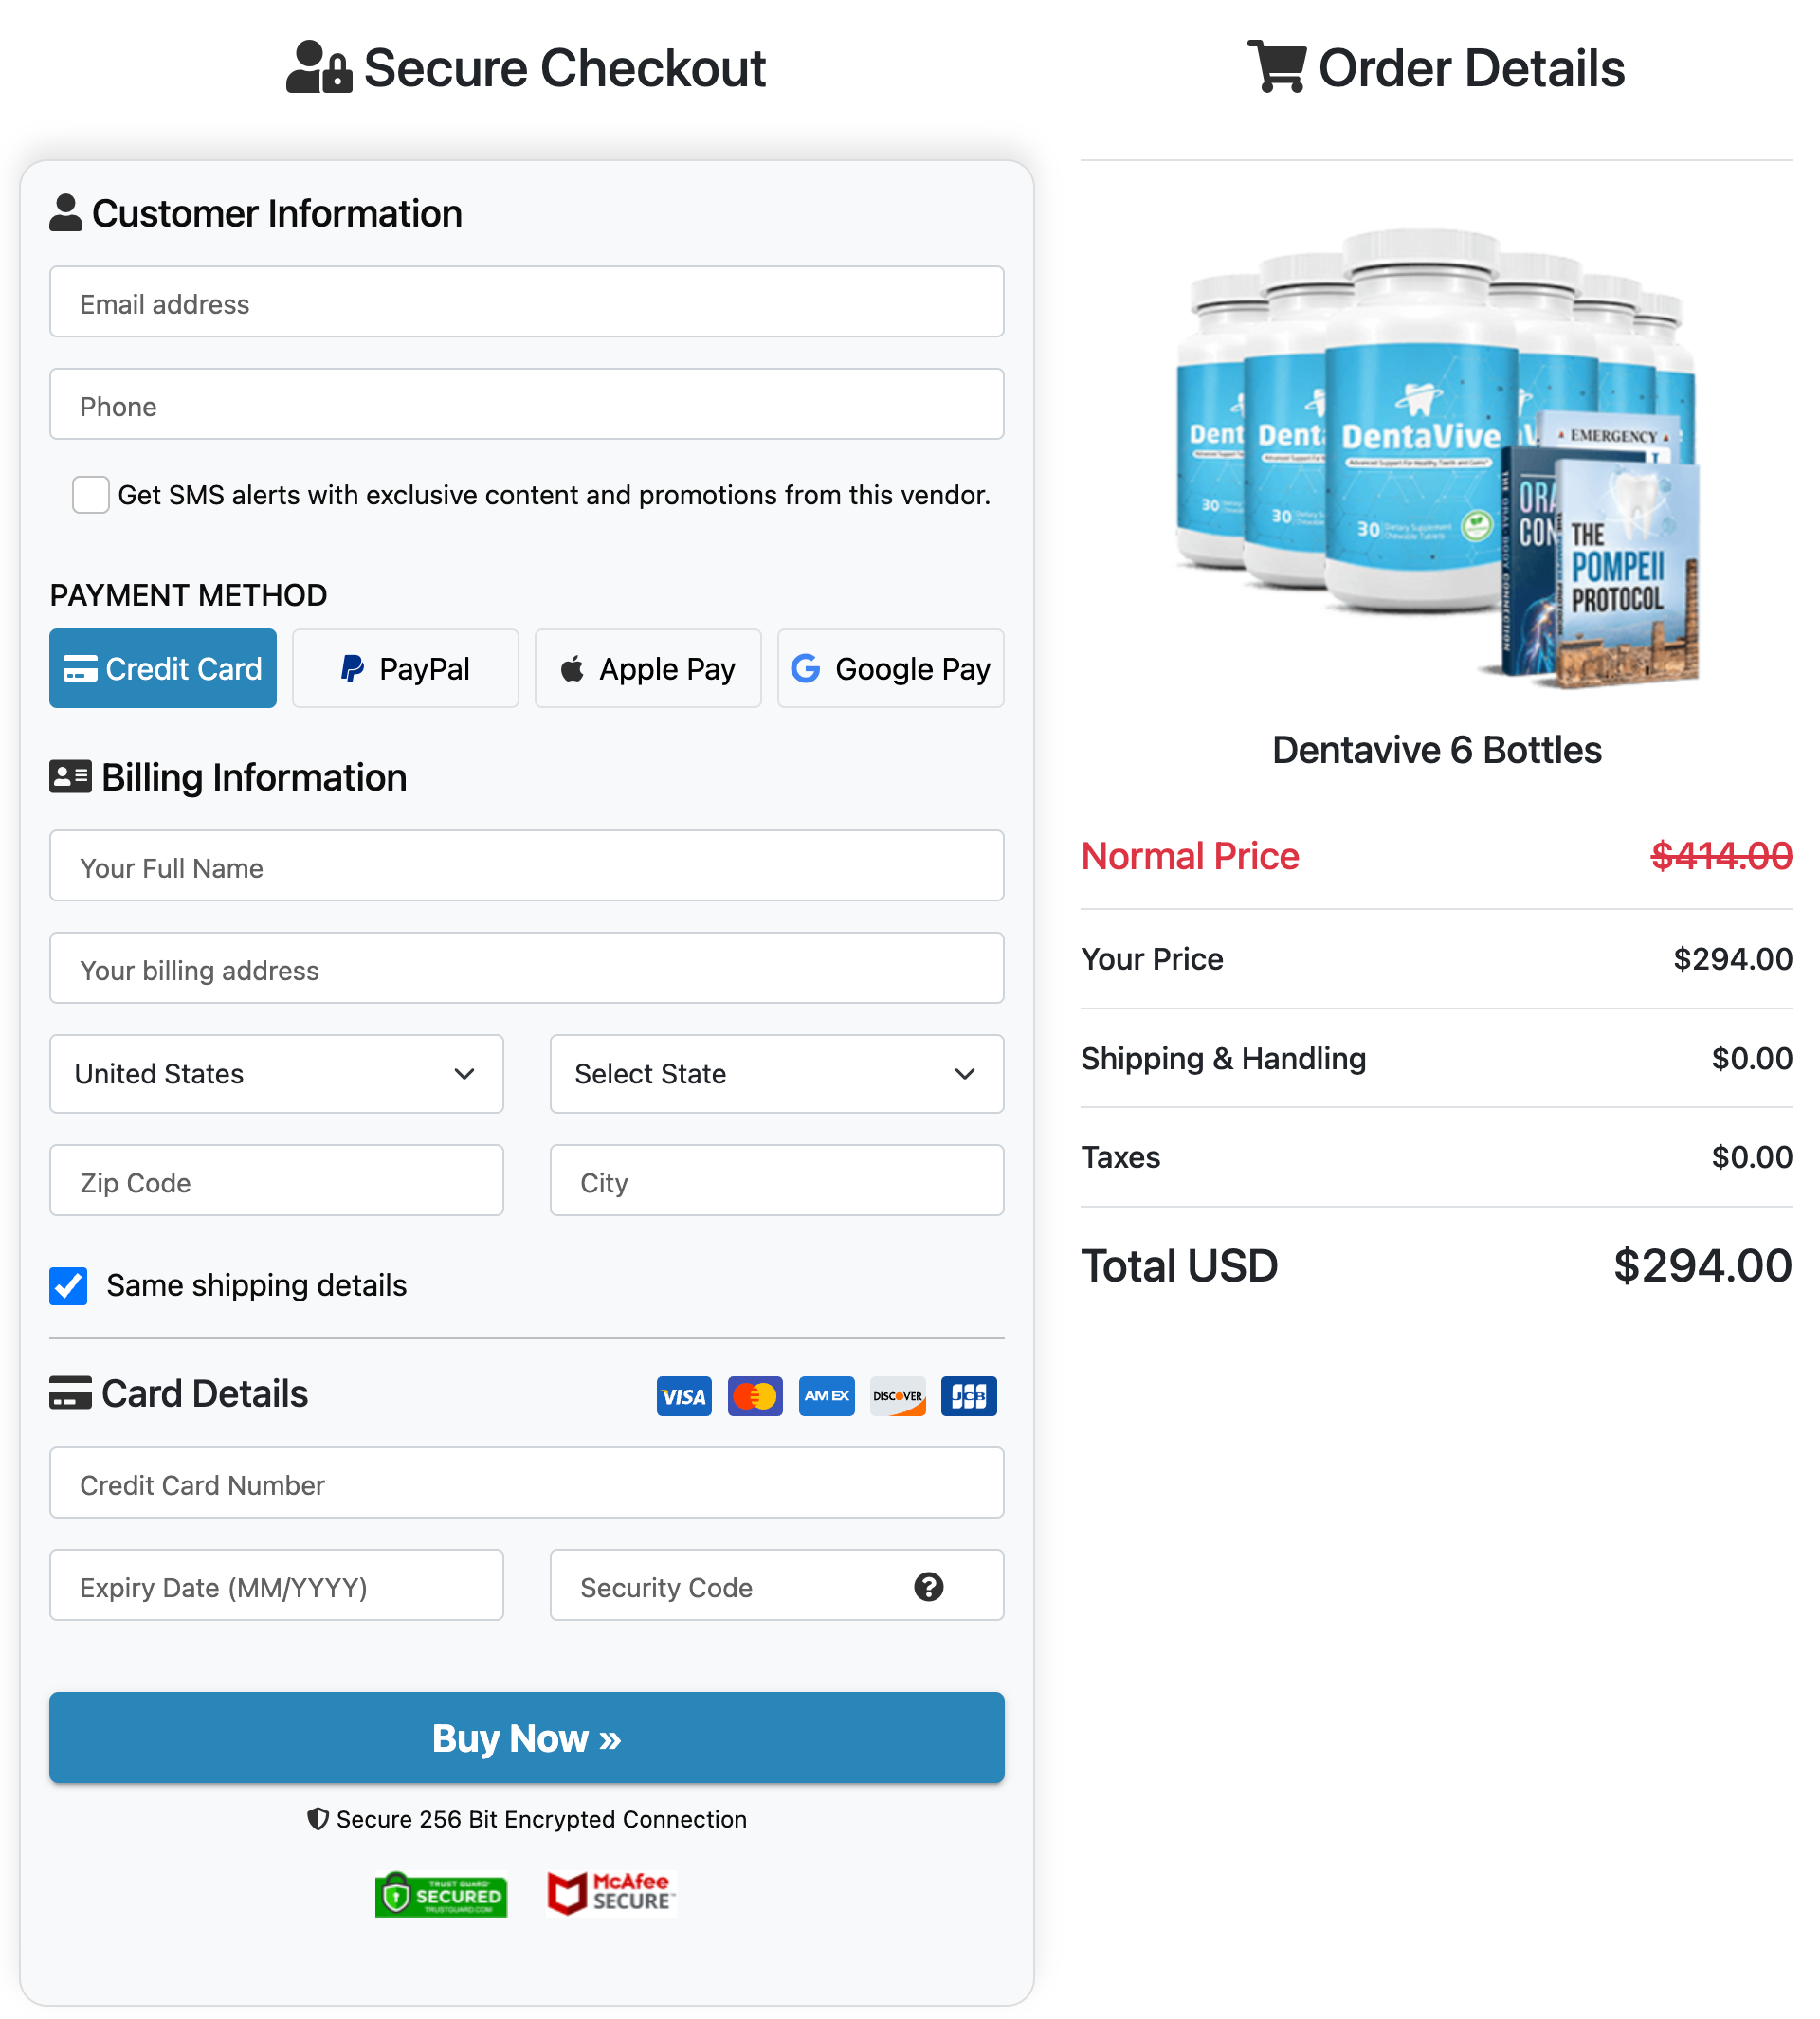Click the Trust Guard Secured badge

click(441, 1894)
